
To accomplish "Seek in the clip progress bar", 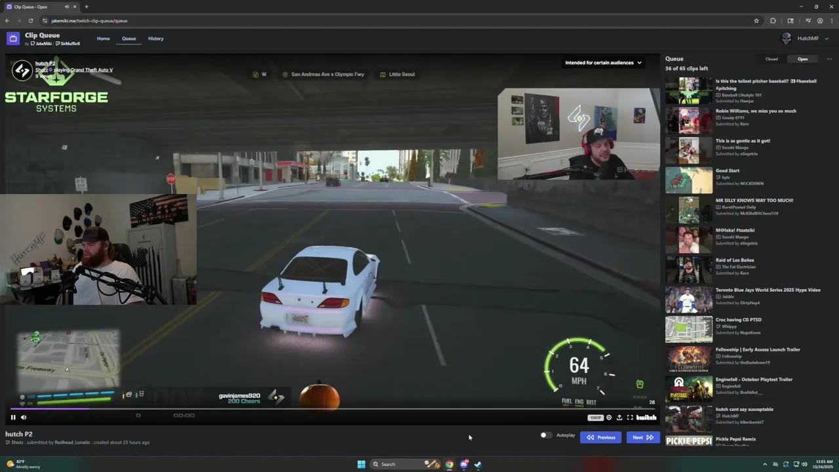I will click(332, 409).
